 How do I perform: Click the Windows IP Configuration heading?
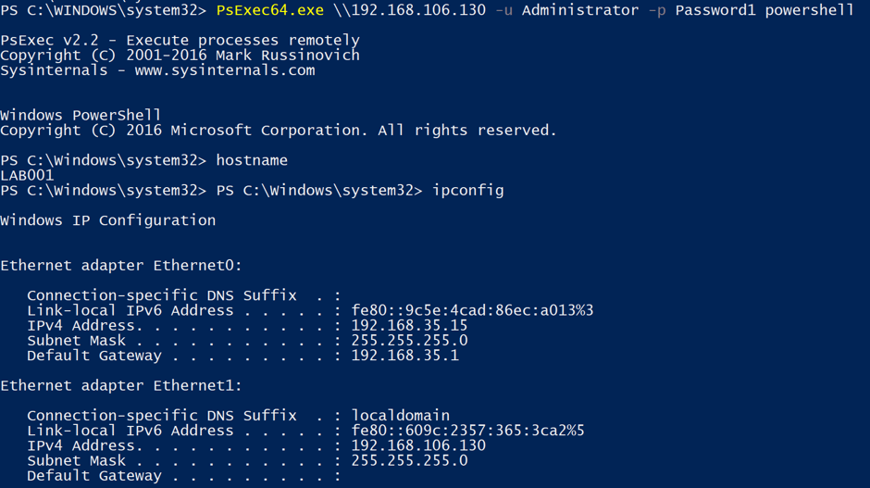107,220
